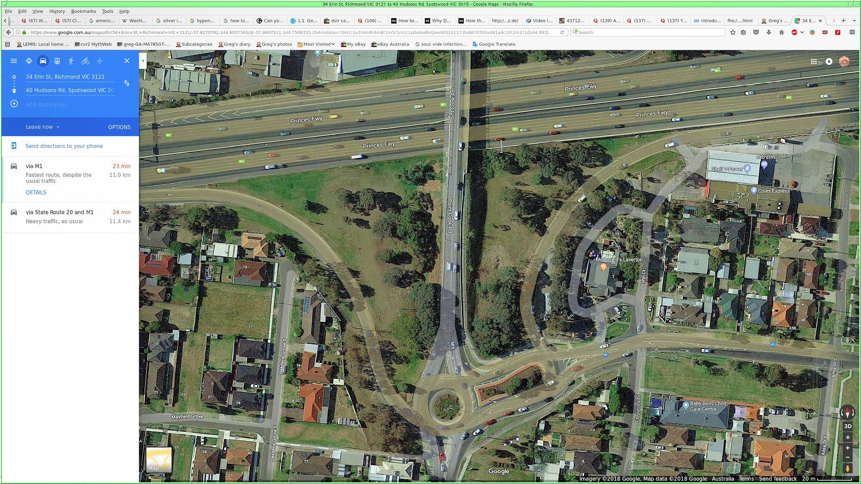The width and height of the screenshot is (861, 484).
Task: Select transit travel mode
Action: (57, 61)
